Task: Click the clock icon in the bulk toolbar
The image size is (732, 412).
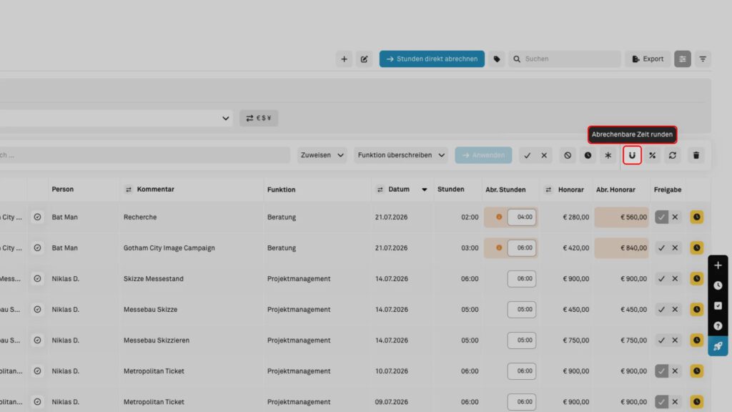Action: click(x=588, y=155)
